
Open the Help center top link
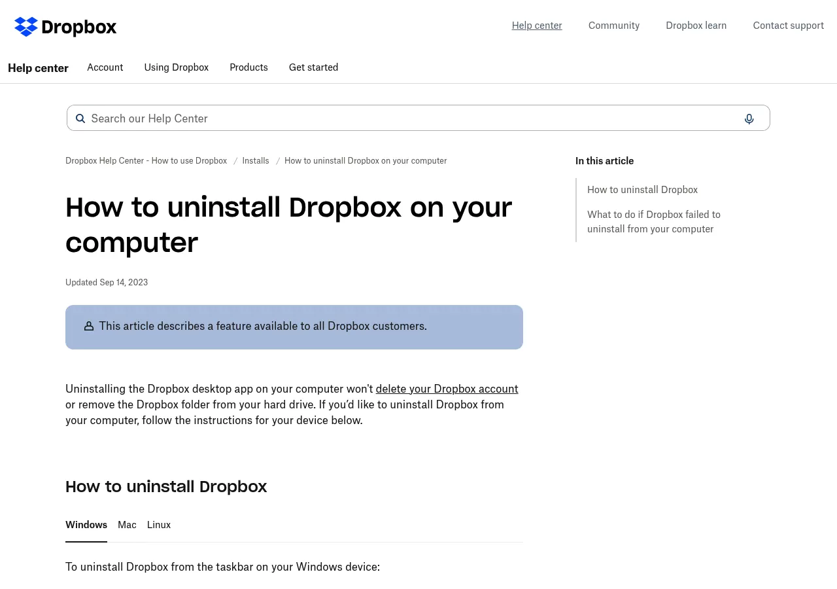coord(537,26)
